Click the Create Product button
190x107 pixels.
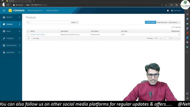pos(151,22)
